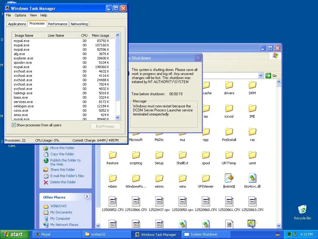
Task: Switch to the Performance tab
Action: [57, 24]
